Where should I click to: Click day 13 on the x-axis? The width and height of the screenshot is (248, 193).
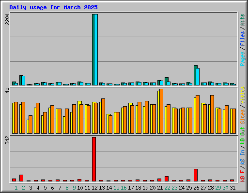coord(102,188)
